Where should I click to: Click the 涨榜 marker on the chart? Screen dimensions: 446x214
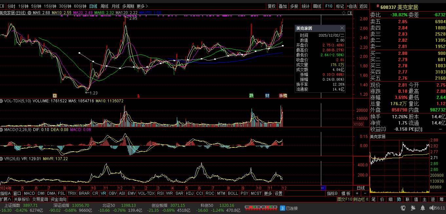[283, 96]
